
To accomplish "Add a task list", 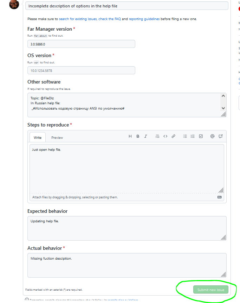I will (x=201, y=136).
